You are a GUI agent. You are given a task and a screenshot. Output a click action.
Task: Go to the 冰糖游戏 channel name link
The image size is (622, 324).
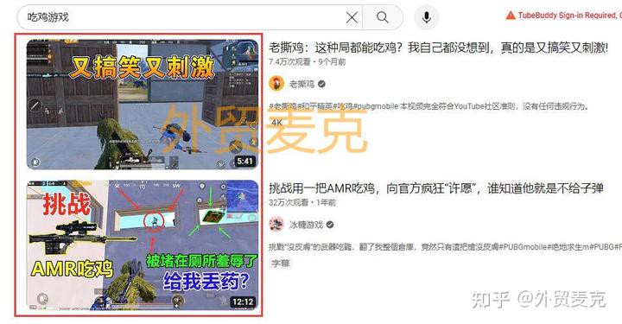pyautogui.click(x=306, y=225)
